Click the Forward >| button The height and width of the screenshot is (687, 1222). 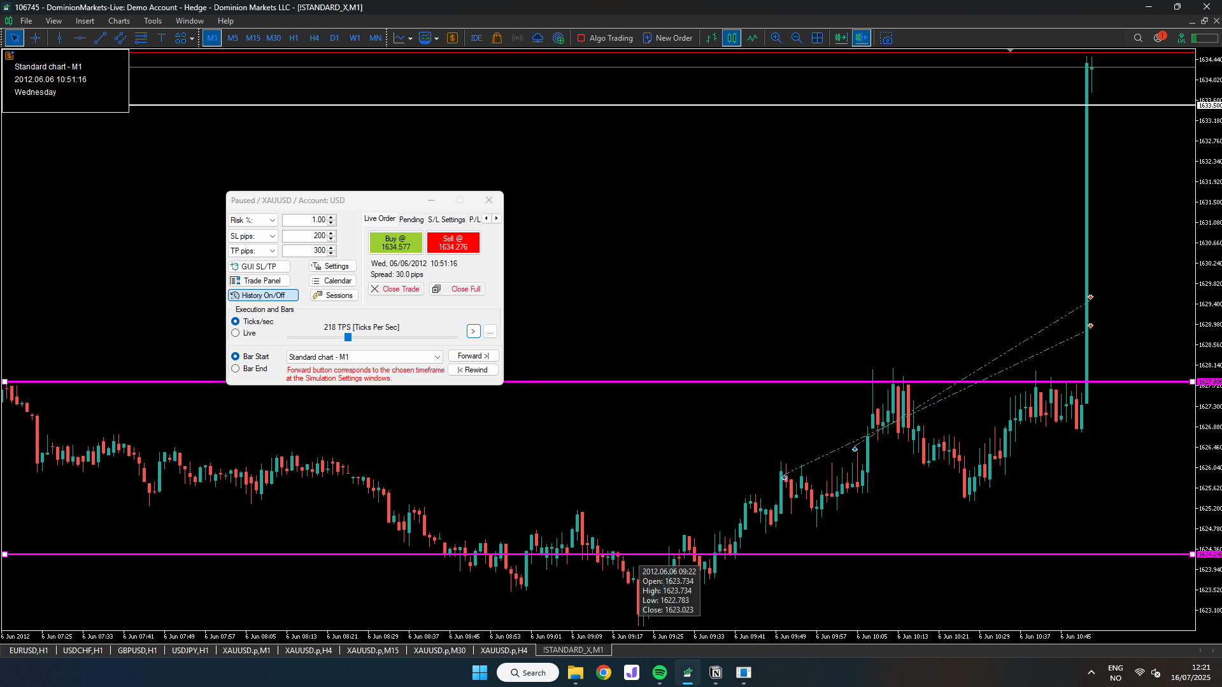(x=473, y=356)
